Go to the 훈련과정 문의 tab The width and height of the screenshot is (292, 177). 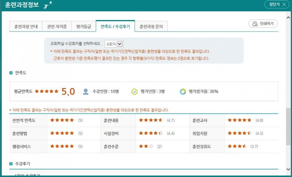point(151,26)
